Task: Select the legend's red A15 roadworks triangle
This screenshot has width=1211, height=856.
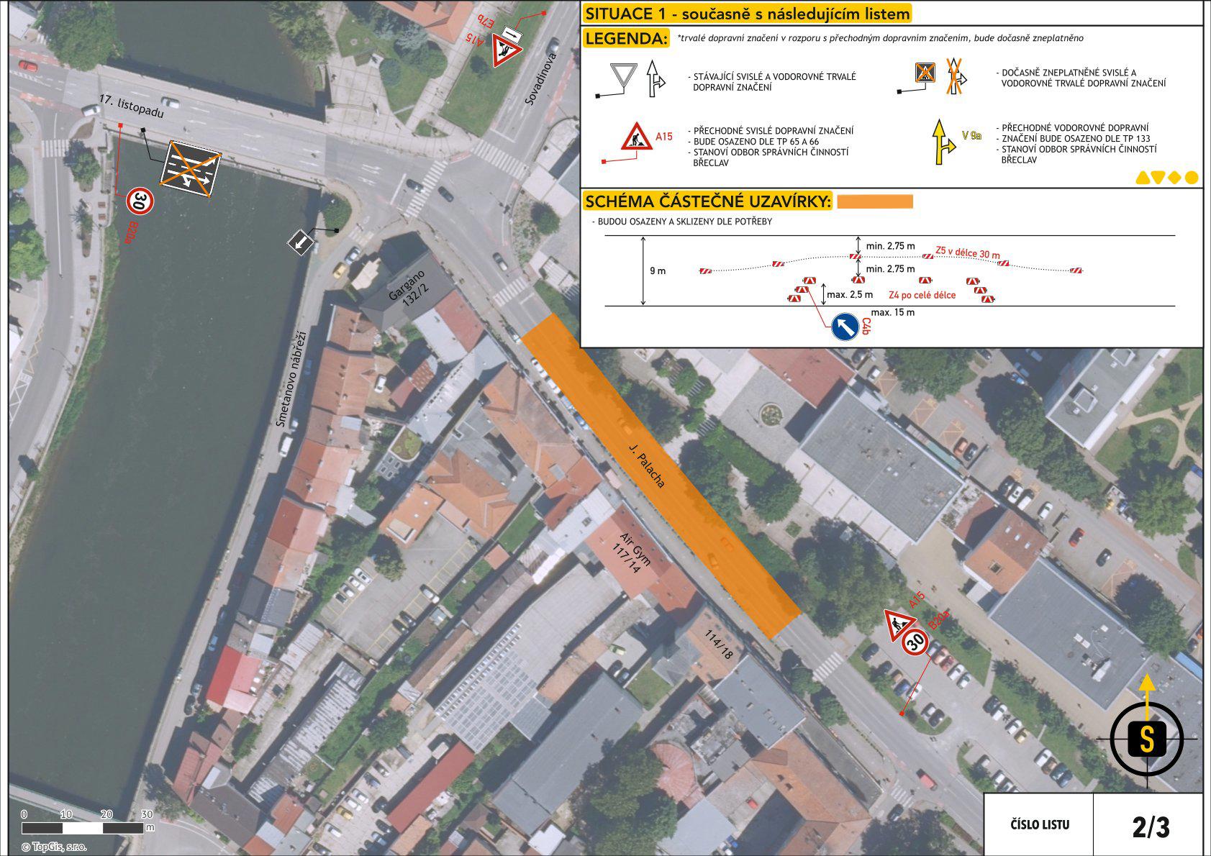Action: (x=637, y=137)
